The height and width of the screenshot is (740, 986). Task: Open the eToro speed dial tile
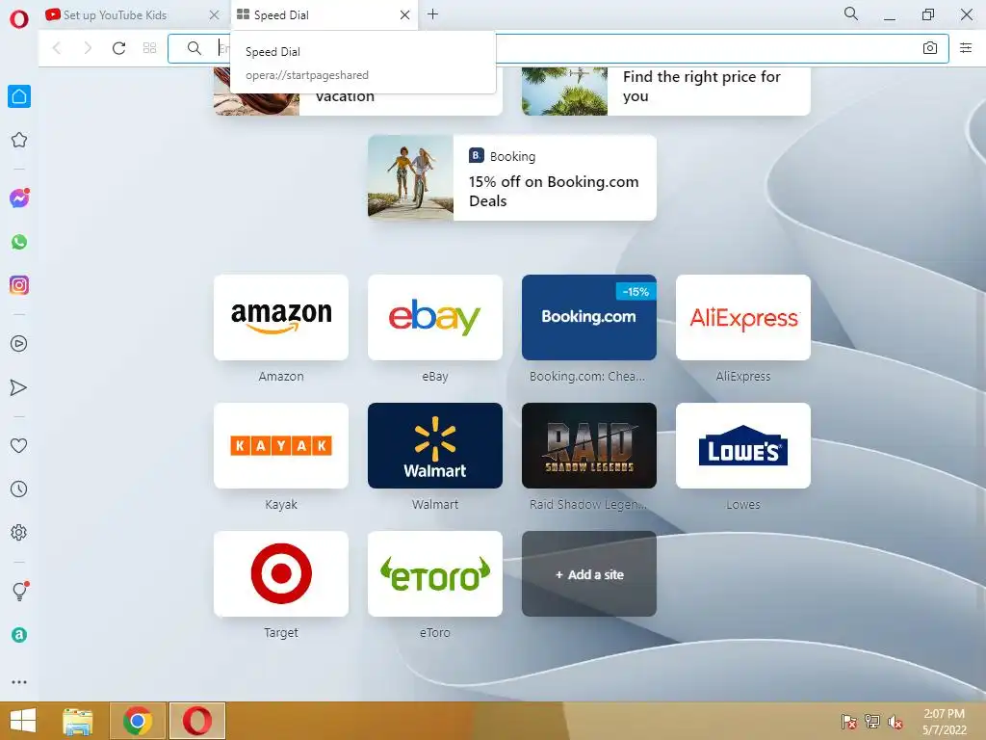(435, 574)
